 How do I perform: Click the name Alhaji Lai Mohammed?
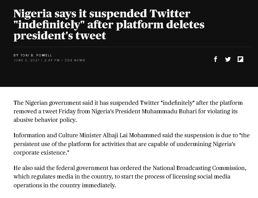pos(132,135)
